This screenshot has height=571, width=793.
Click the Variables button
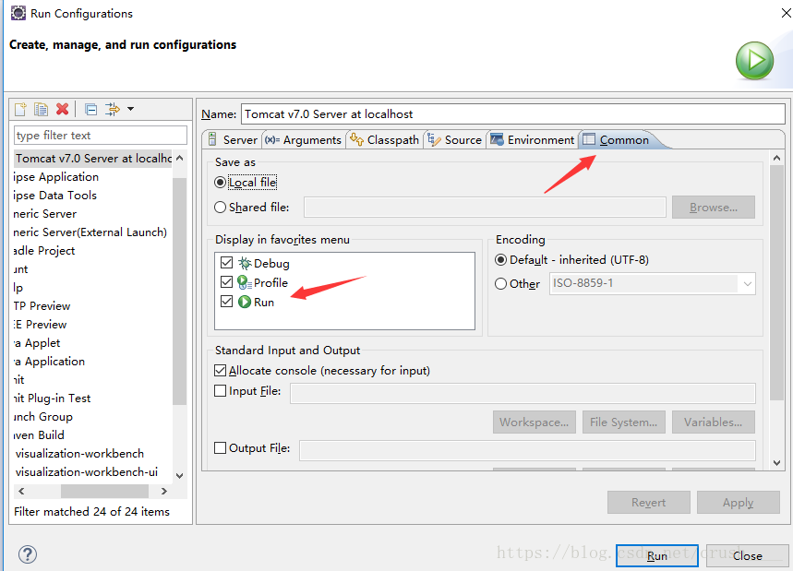click(713, 422)
